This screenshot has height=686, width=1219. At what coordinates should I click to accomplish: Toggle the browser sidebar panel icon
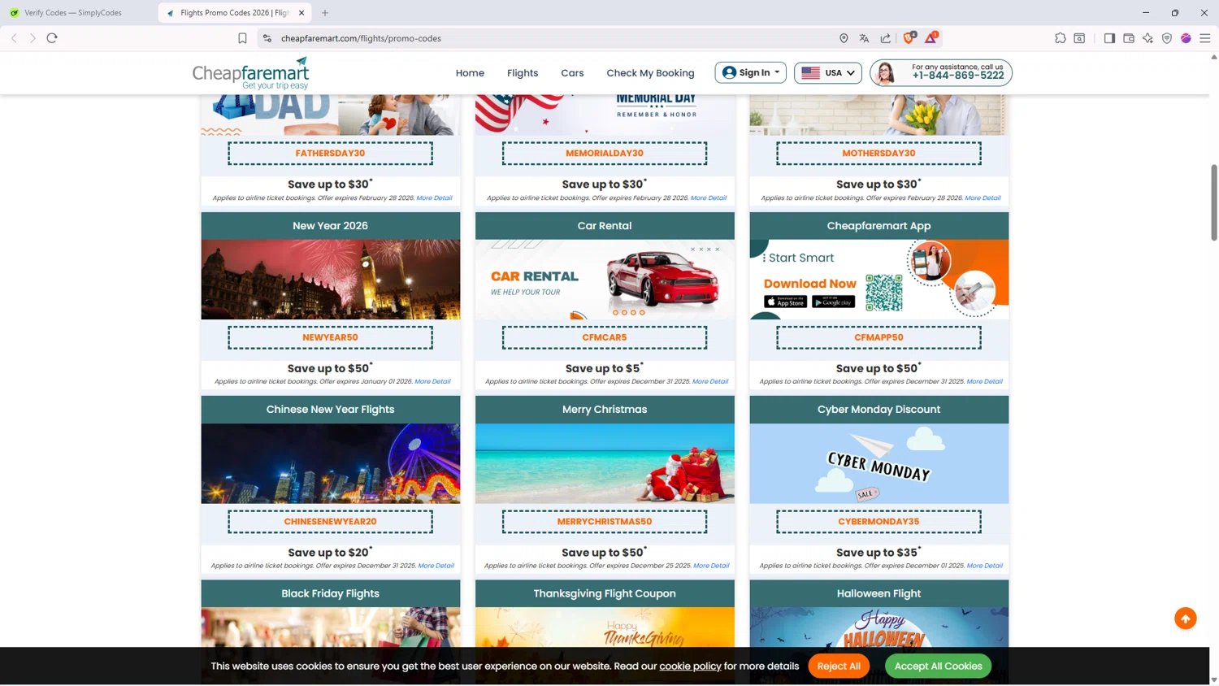coord(1109,38)
